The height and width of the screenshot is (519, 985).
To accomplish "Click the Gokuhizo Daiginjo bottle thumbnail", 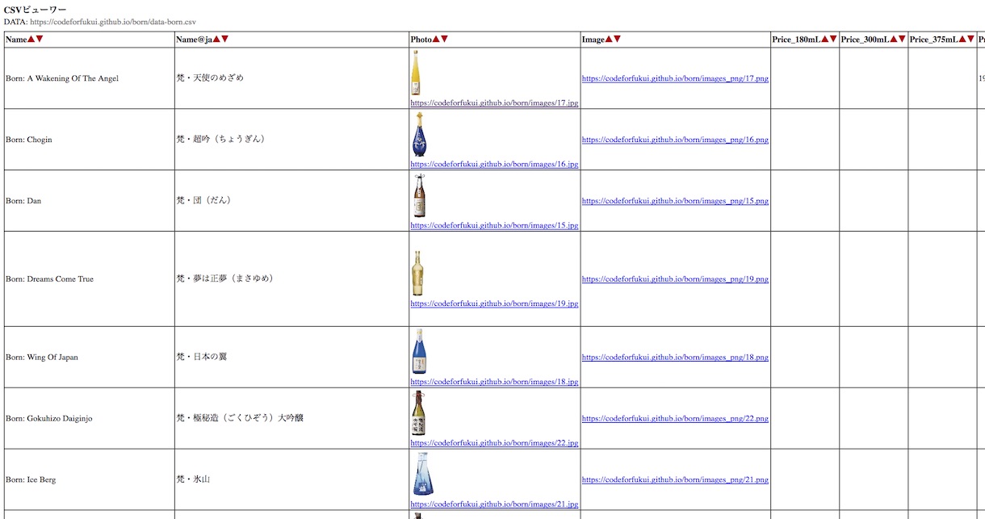I will pyautogui.click(x=417, y=413).
